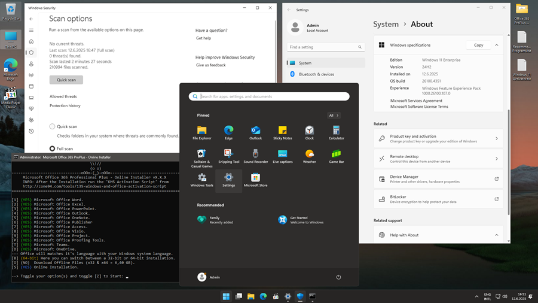Open Solitaire & Casual Games
The image size is (538, 303).
click(x=202, y=158)
